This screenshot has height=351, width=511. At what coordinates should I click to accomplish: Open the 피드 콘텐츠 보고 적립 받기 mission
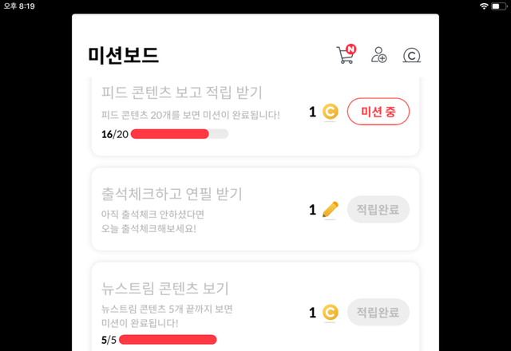click(183, 92)
